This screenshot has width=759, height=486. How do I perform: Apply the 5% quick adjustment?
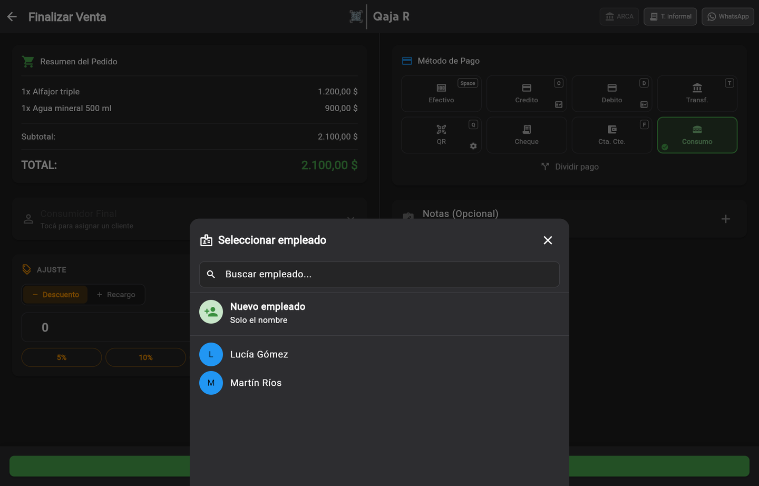point(62,357)
